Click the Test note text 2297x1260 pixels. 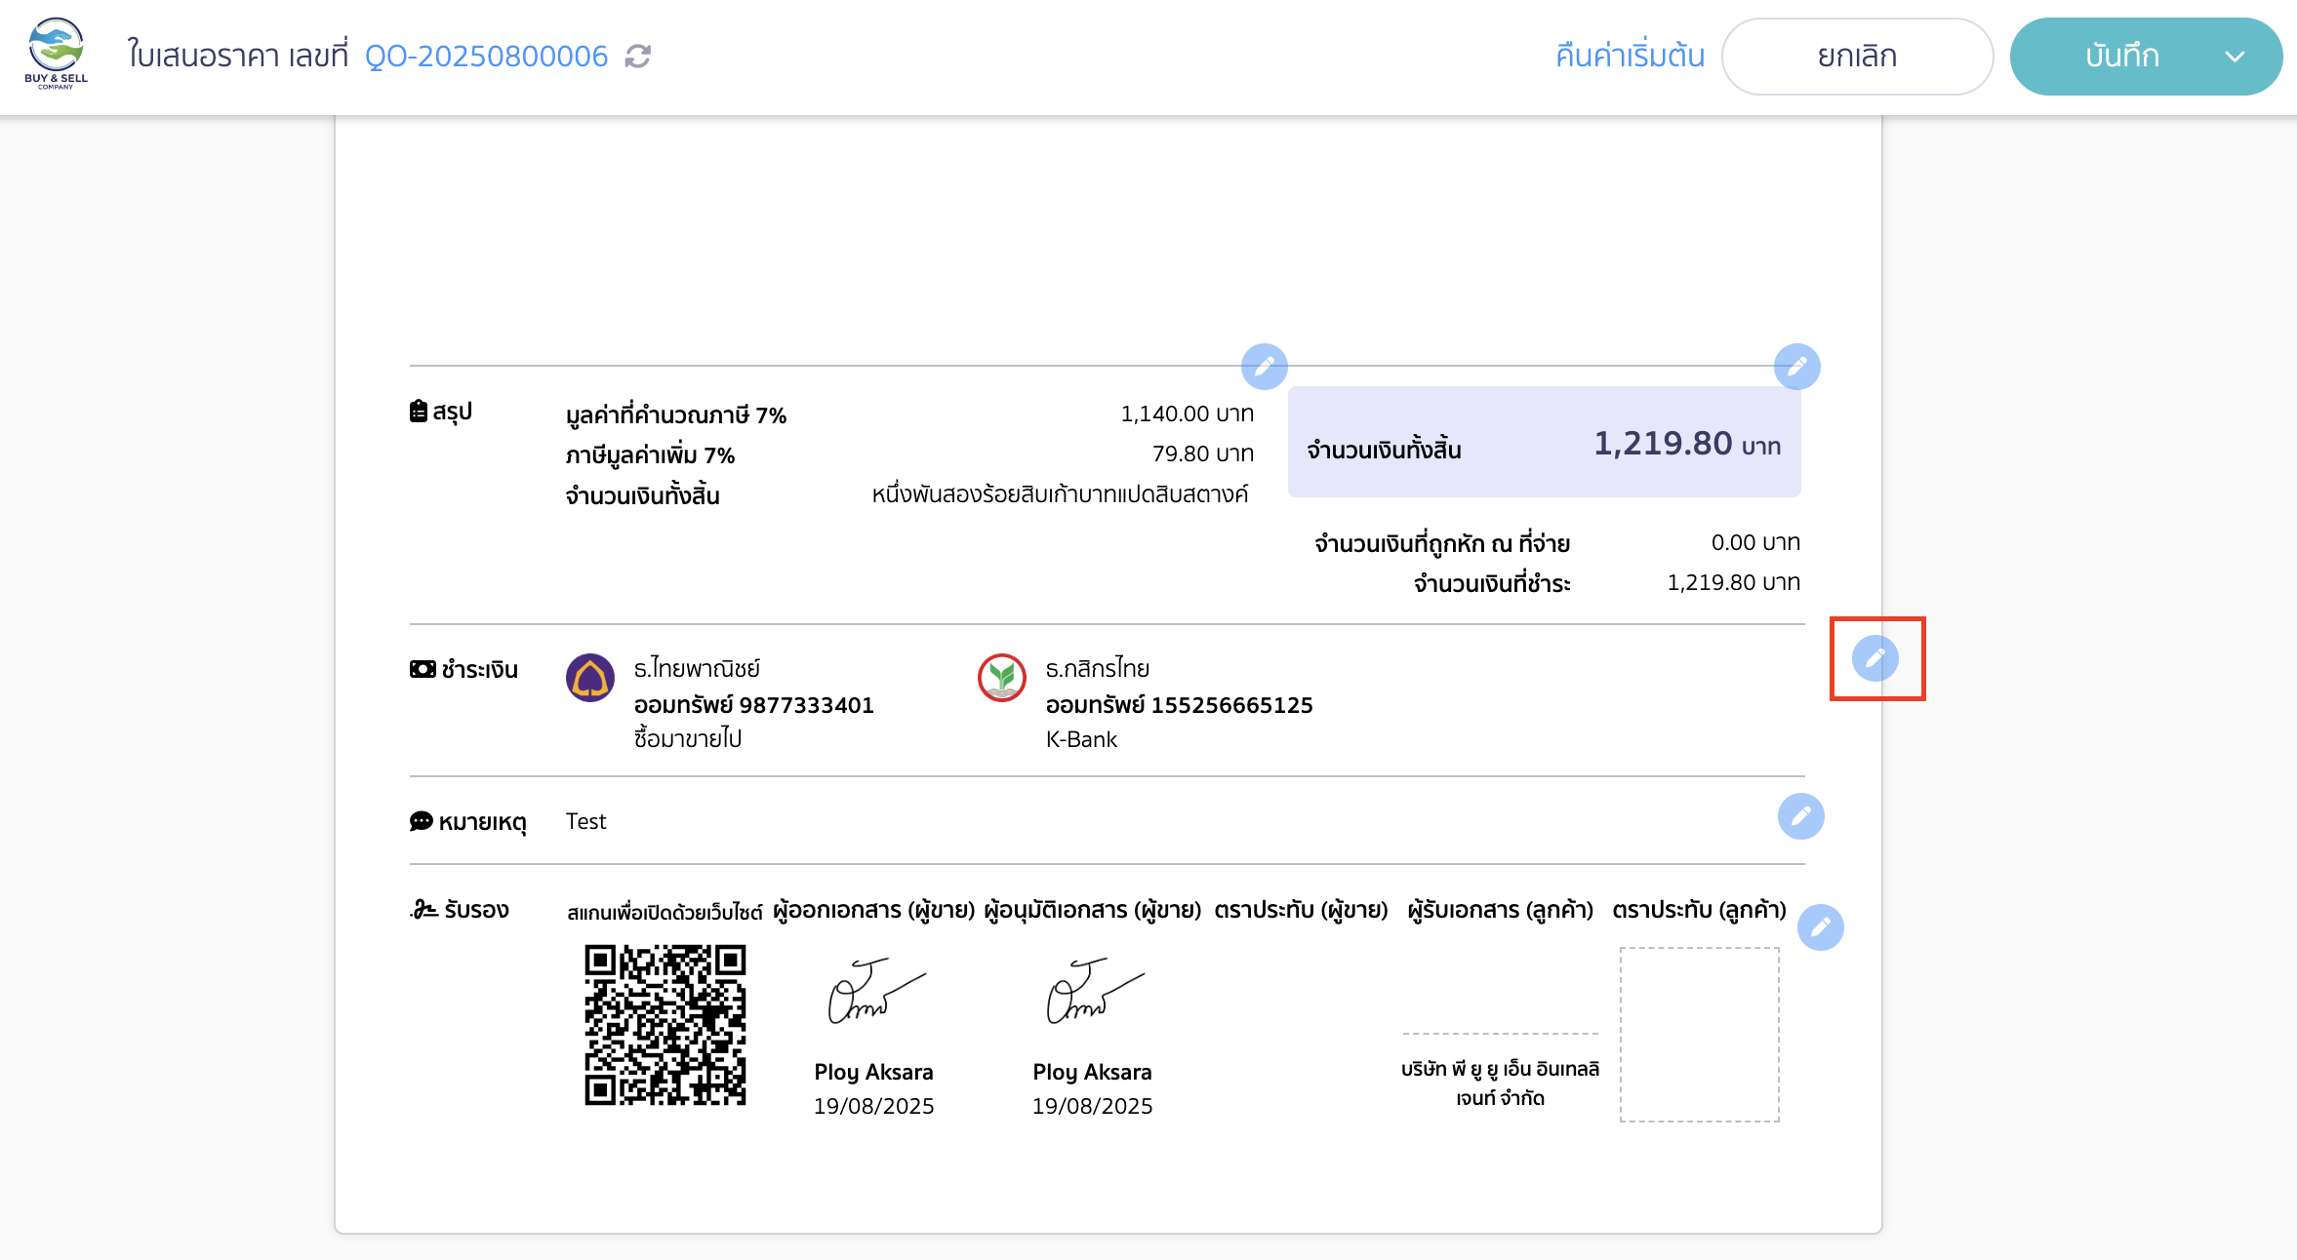point(585,821)
